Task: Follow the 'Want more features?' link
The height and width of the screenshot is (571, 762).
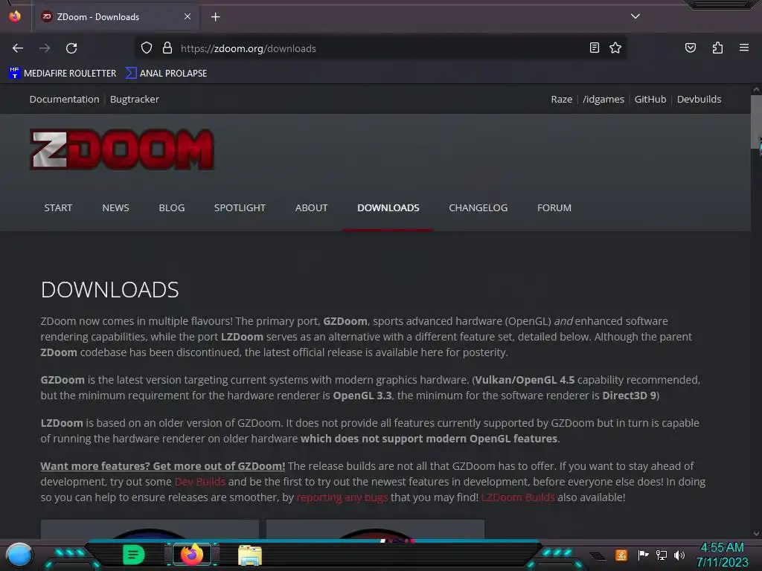Action: [x=163, y=466]
